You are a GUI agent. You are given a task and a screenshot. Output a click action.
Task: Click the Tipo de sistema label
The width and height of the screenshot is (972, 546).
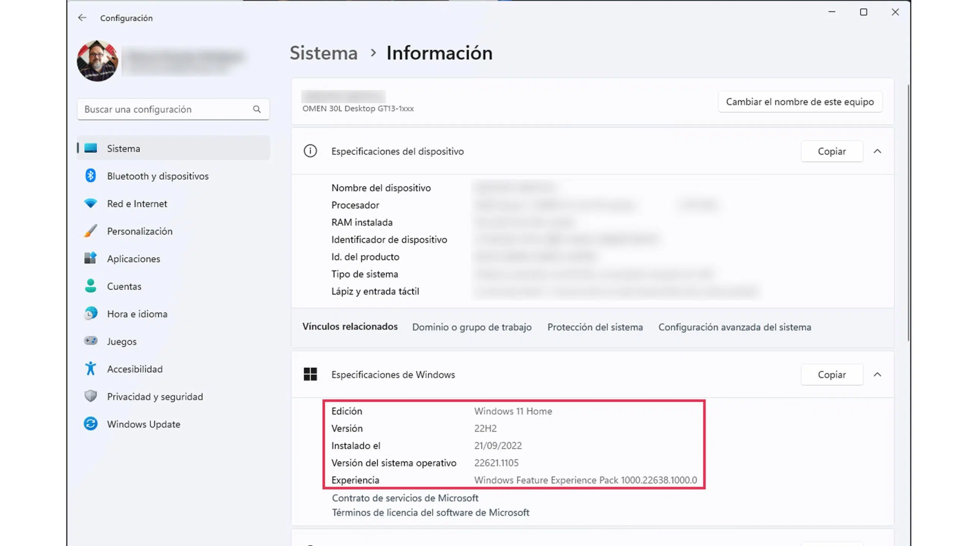point(365,274)
